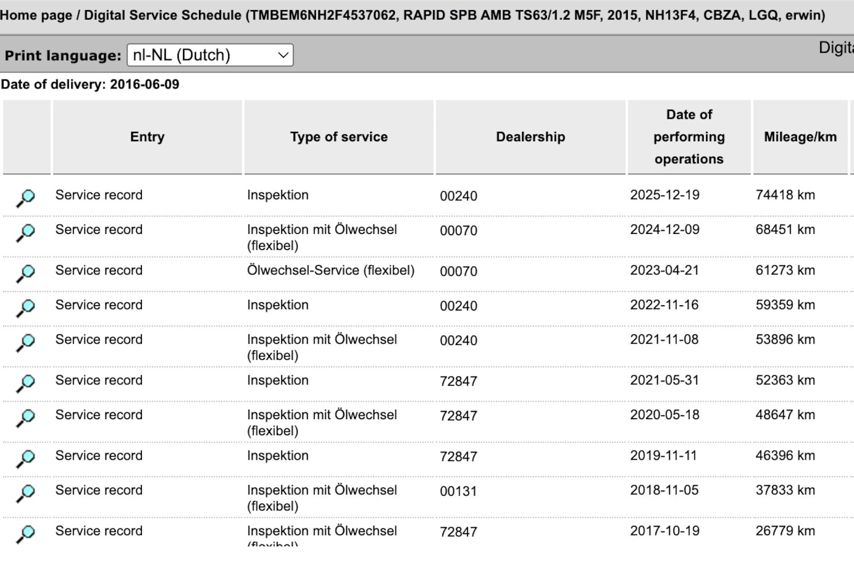This screenshot has height=570, width=854.
Task: View the 2017-10-19 record via magnifier
Action: (x=26, y=534)
